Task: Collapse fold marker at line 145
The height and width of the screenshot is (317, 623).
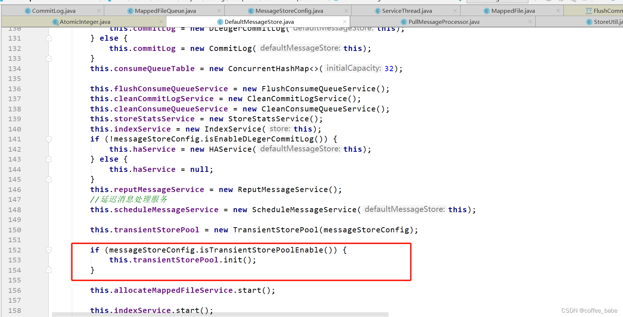Action: 49,179
